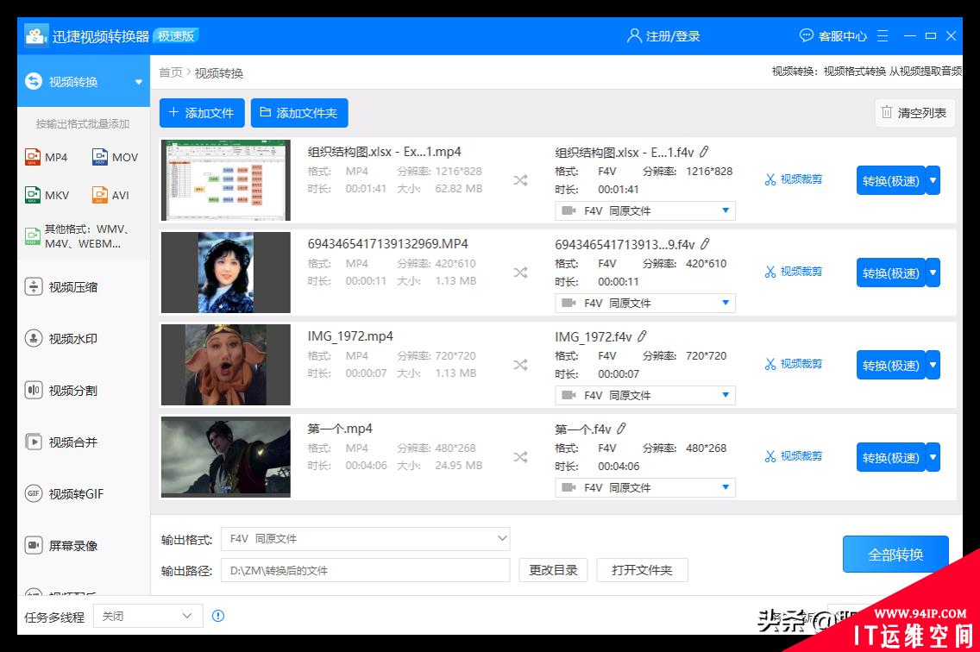The image size is (980, 652).
Task: Click 添加文件夹 add folder button
Action: point(299,113)
